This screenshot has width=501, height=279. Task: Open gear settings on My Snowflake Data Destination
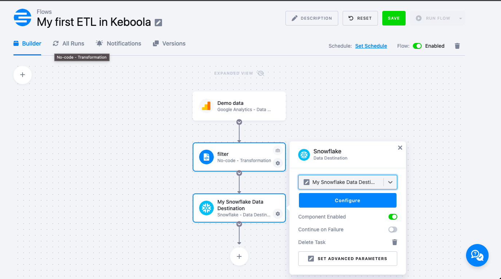pyautogui.click(x=277, y=214)
